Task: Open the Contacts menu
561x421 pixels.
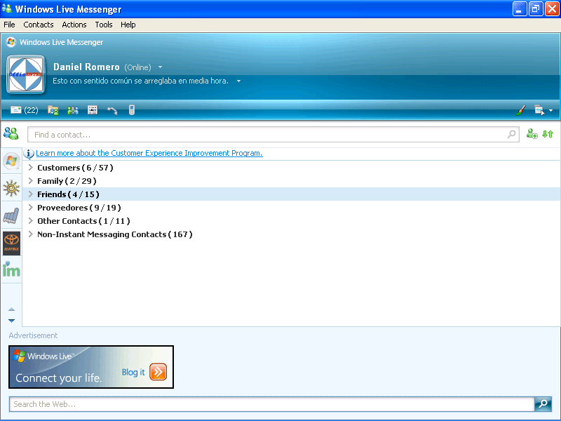Action: [38, 25]
